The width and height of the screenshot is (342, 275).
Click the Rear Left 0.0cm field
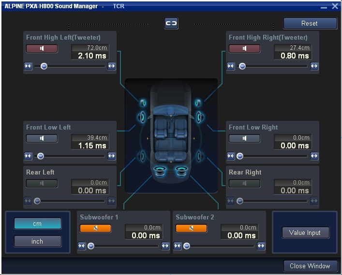click(90, 183)
